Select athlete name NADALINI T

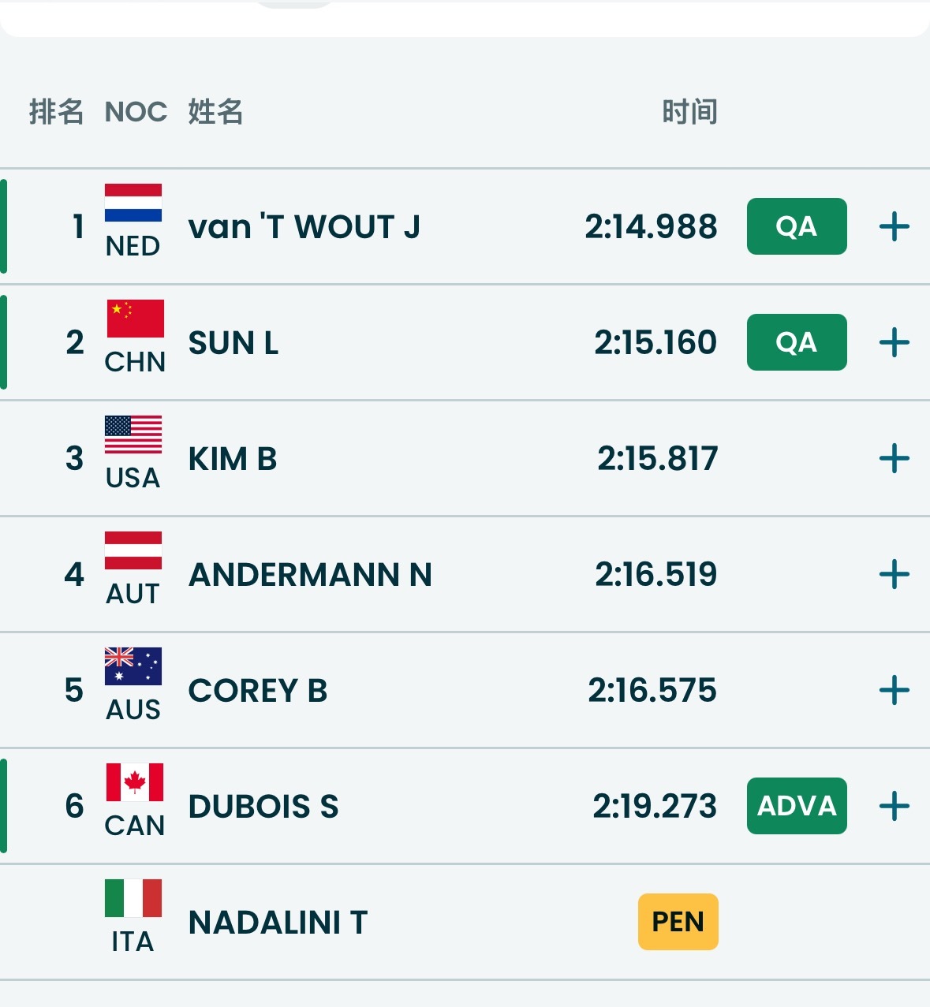(x=278, y=923)
